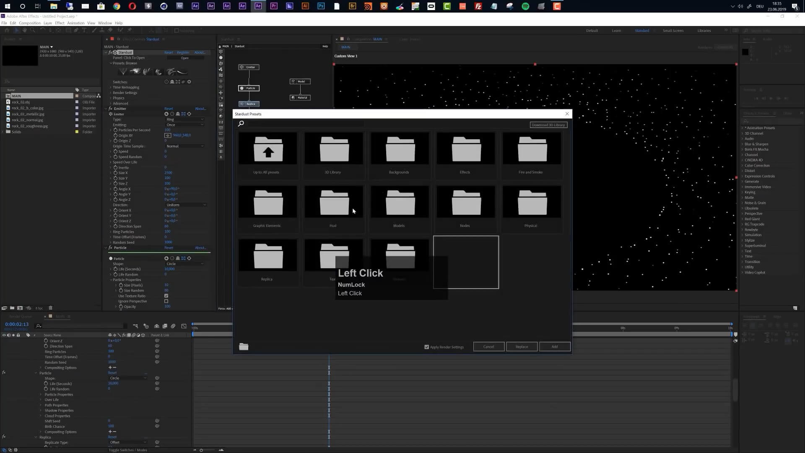Expand Color Correction effects category
This screenshot has width=805, height=453.
[x=742, y=166]
